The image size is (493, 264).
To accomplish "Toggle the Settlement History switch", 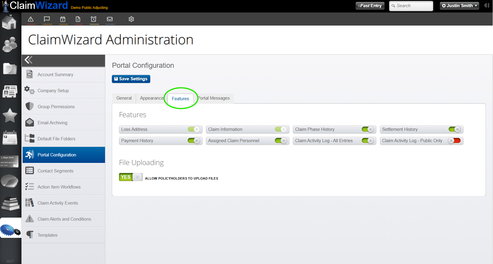I will click(455, 129).
